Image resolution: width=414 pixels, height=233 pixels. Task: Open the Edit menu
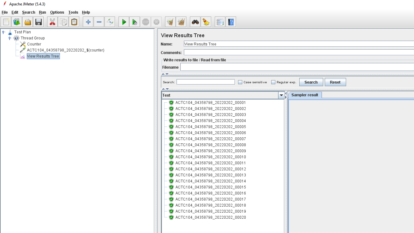pyautogui.click(x=15, y=12)
